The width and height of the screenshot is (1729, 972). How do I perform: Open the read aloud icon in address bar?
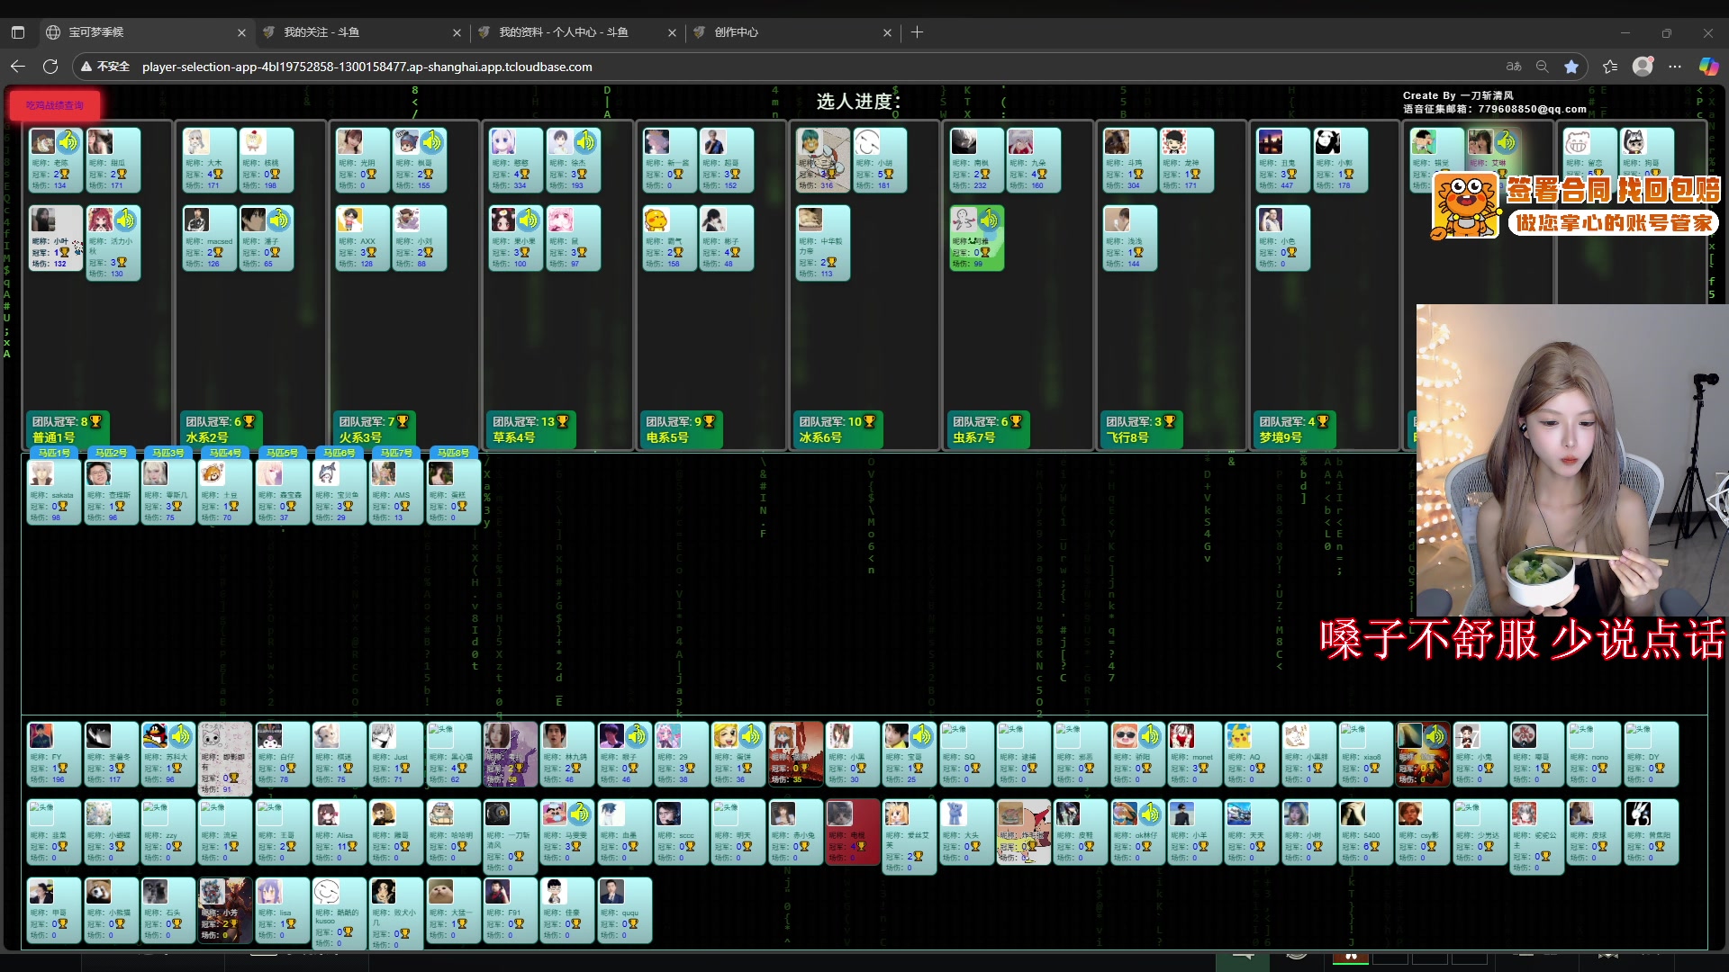[x=1514, y=67]
